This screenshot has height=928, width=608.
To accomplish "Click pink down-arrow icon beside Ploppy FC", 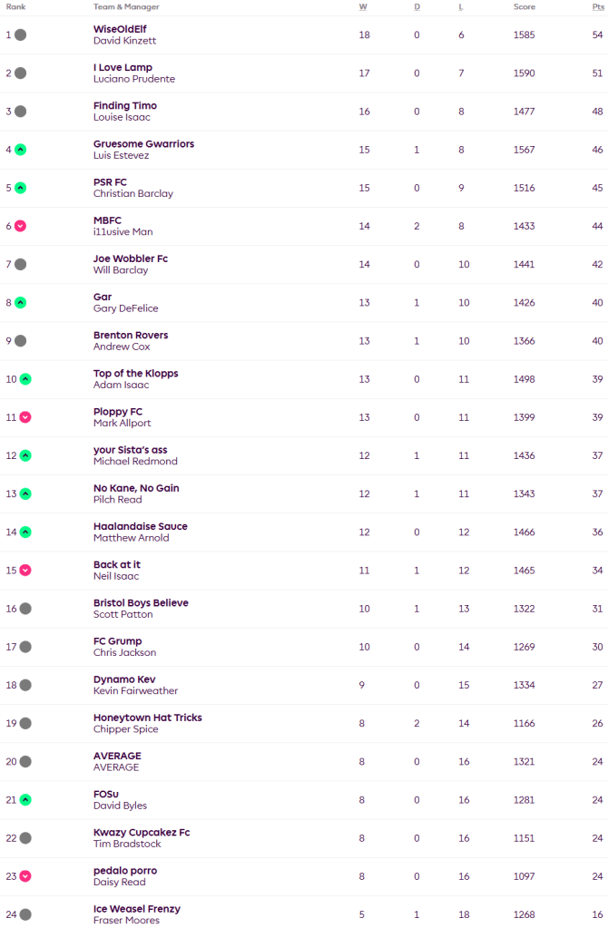I will pos(25,417).
